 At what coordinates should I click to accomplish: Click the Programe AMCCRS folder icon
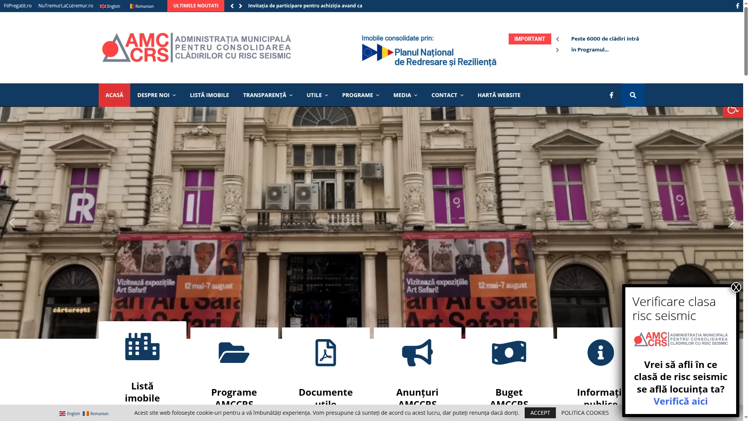234,353
